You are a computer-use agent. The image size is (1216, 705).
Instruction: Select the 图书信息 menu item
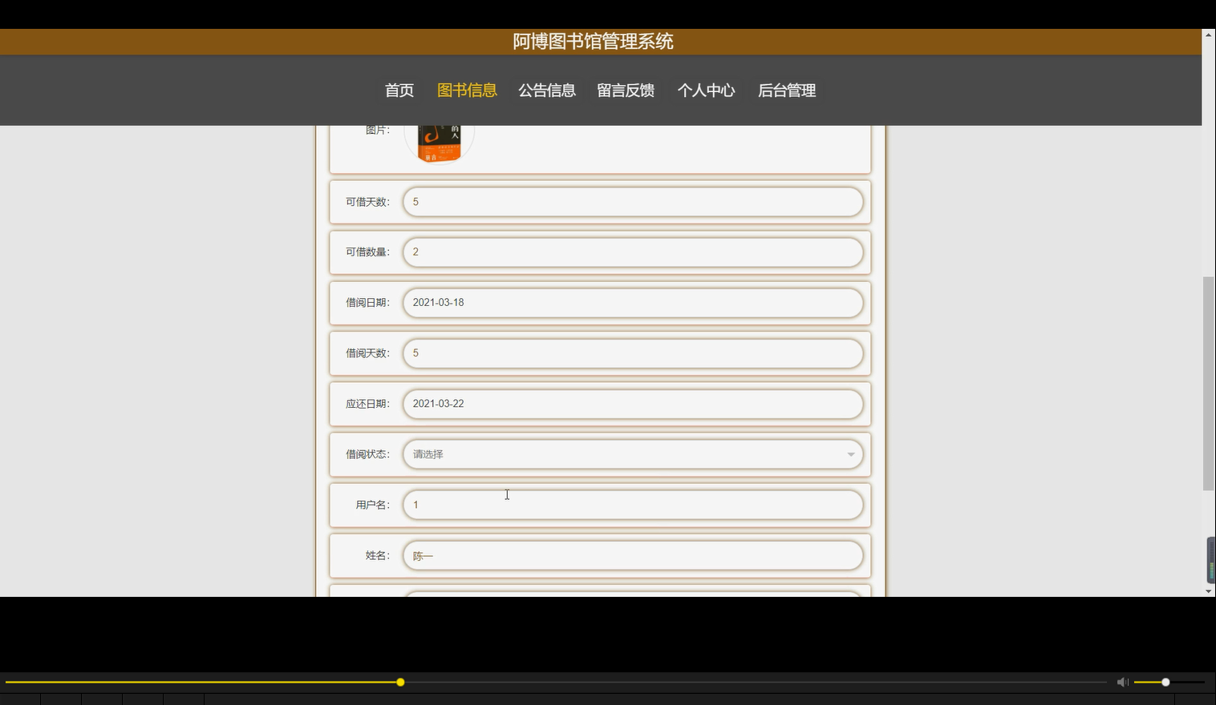click(x=467, y=91)
